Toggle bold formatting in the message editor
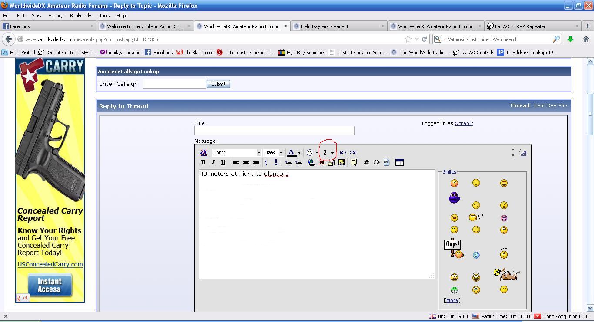594x322 pixels. (x=203, y=162)
